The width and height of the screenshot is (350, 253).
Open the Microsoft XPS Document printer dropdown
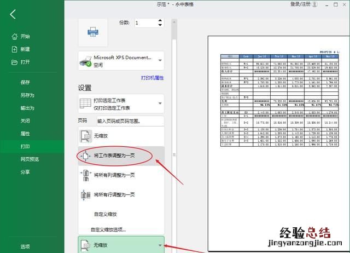(x=121, y=61)
